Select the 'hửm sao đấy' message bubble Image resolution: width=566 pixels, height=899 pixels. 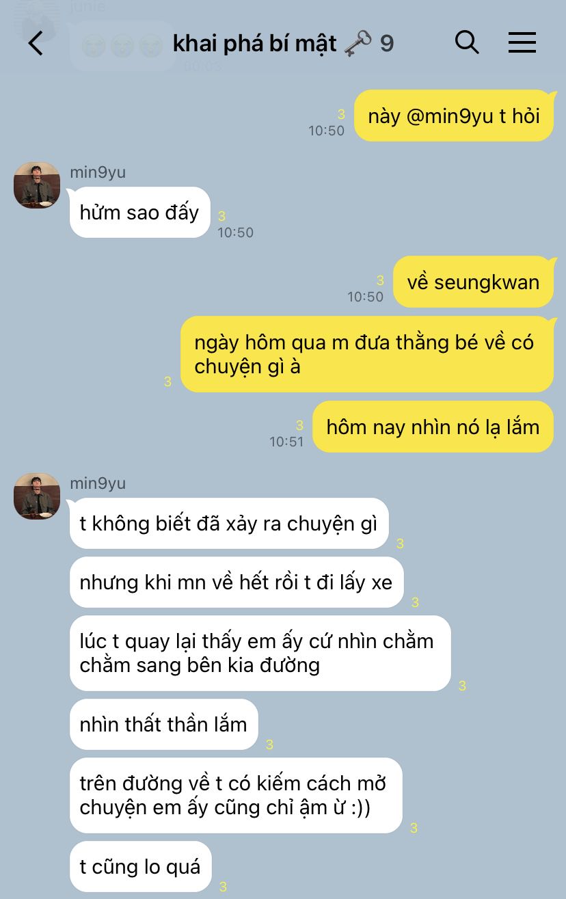[139, 212]
